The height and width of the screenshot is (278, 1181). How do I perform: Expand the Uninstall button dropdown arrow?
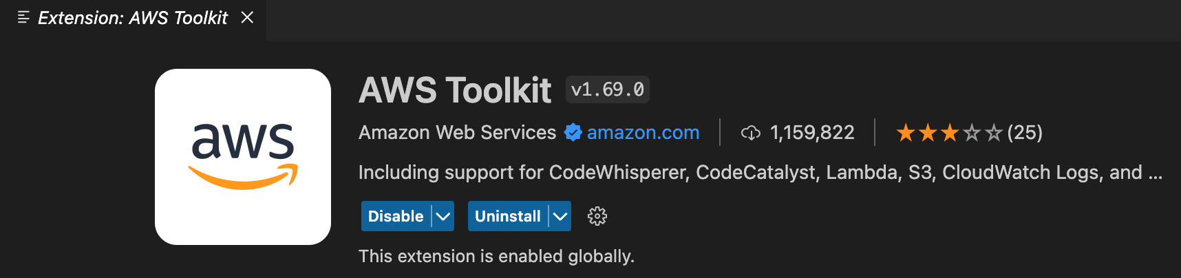[x=560, y=216]
